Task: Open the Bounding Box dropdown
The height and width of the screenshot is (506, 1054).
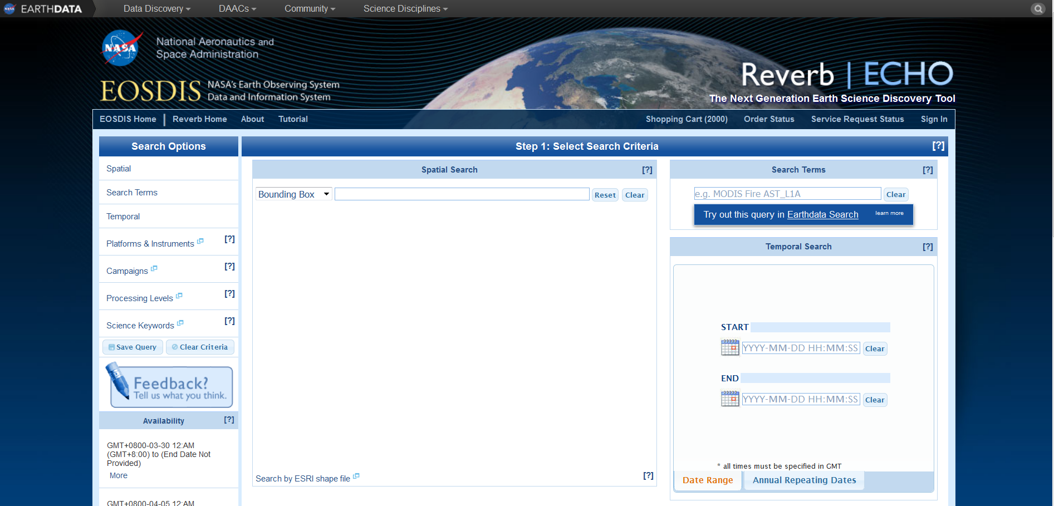Action: (x=294, y=194)
